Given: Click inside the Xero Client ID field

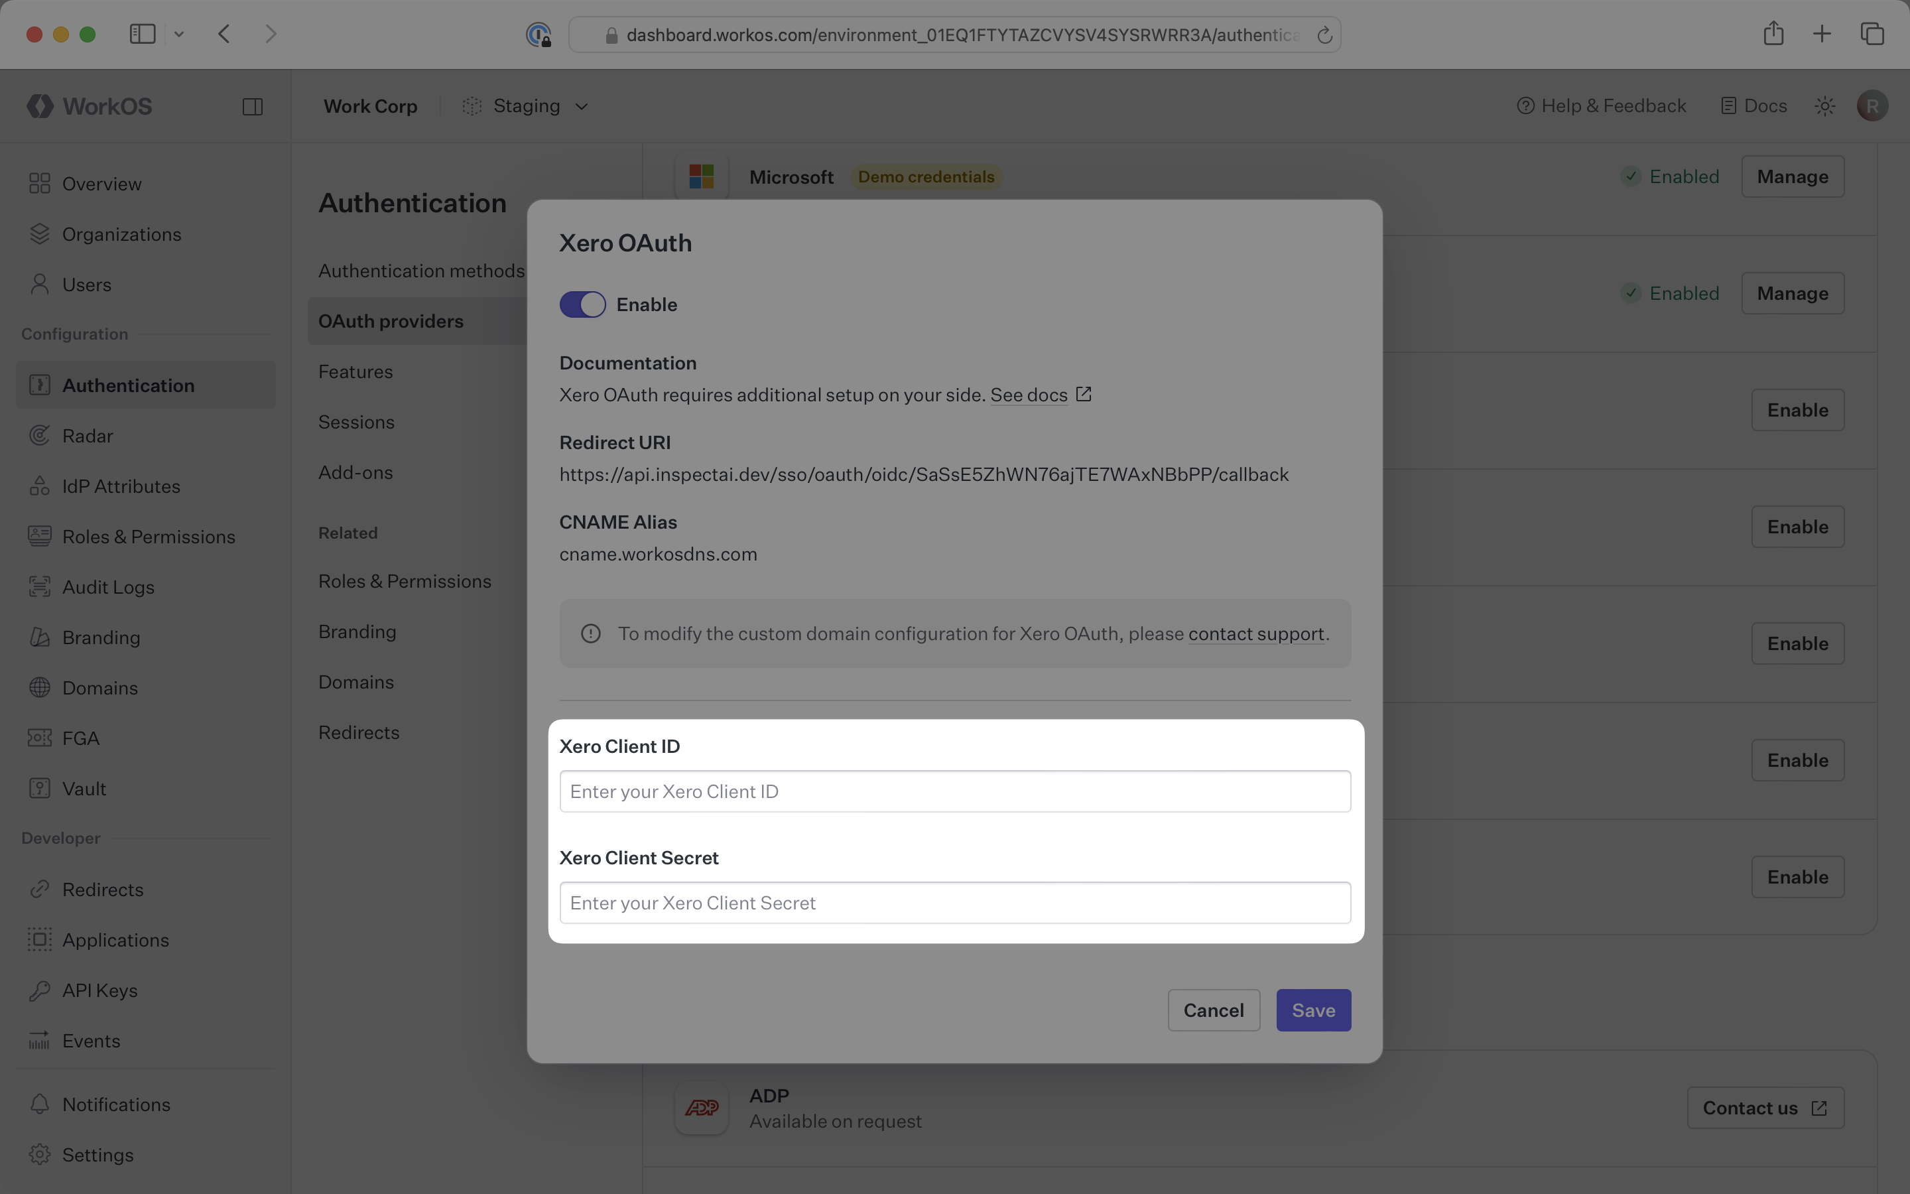Looking at the screenshot, I should click(x=954, y=791).
